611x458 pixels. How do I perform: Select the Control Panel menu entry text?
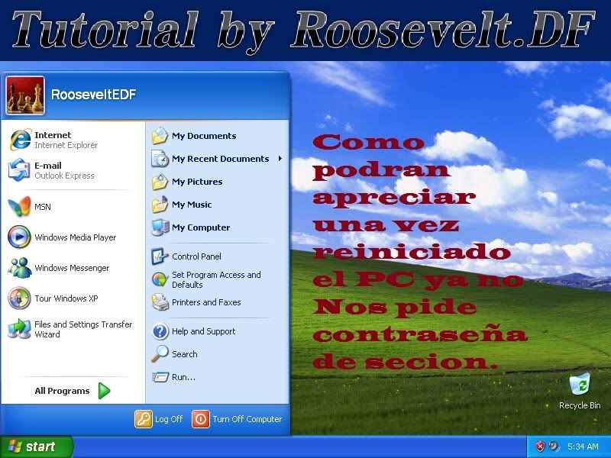click(196, 256)
